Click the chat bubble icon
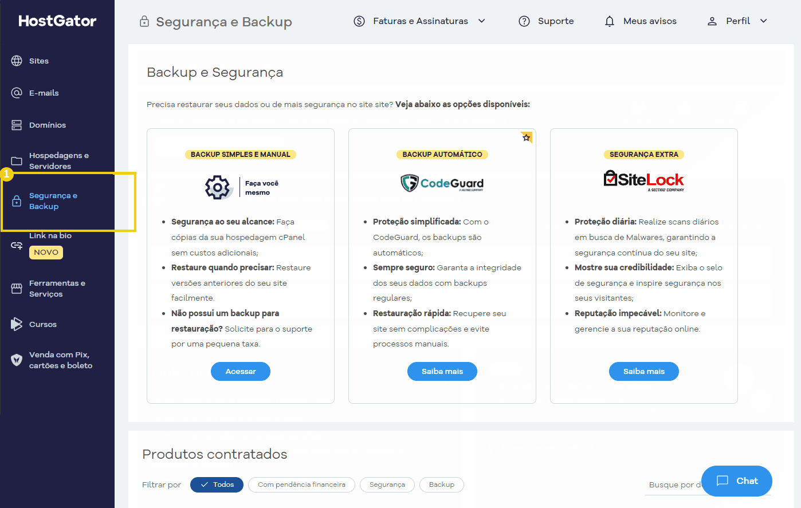Viewport: 801px width, 508px height. coord(723,481)
